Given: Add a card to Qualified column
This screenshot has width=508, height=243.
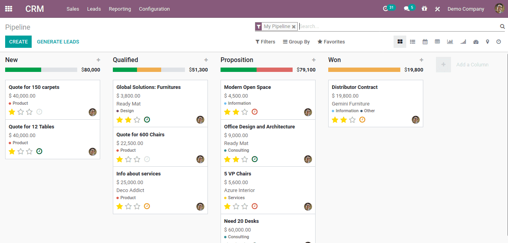Looking at the screenshot, I should click(x=206, y=60).
